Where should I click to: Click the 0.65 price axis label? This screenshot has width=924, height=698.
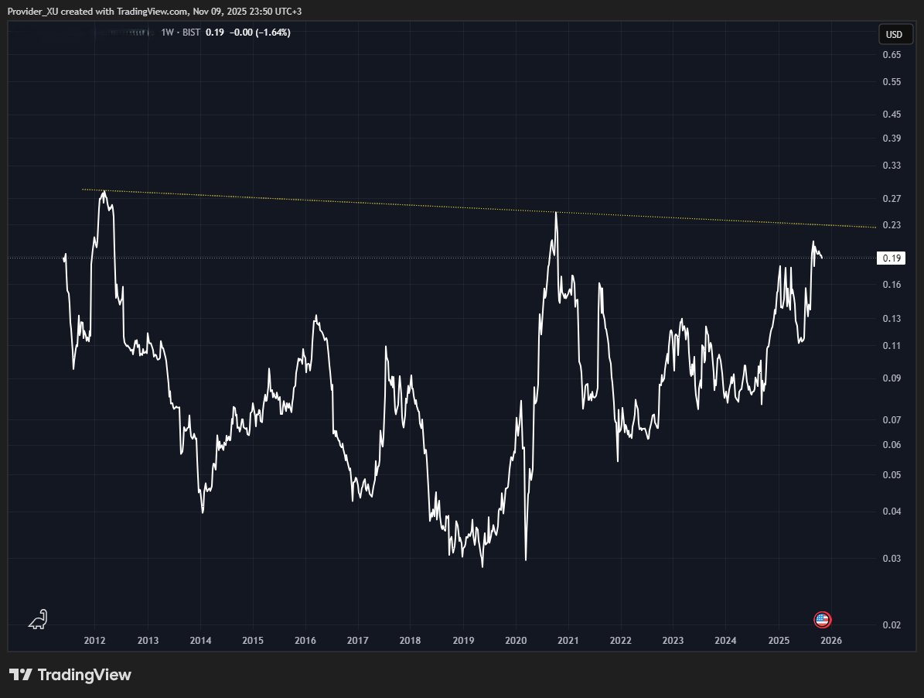[892, 55]
